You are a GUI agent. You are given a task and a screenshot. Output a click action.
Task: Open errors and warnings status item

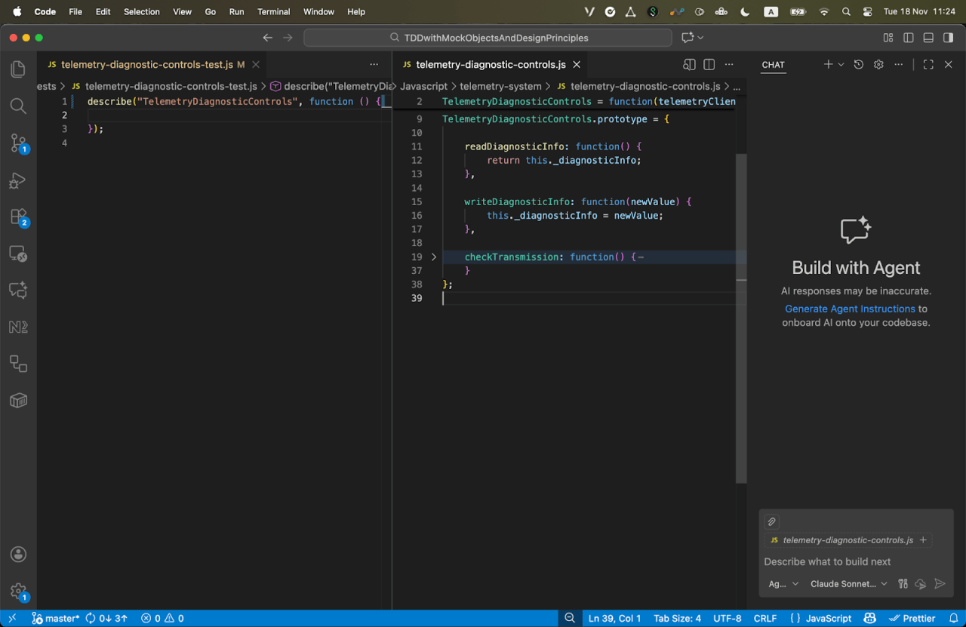click(162, 618)
